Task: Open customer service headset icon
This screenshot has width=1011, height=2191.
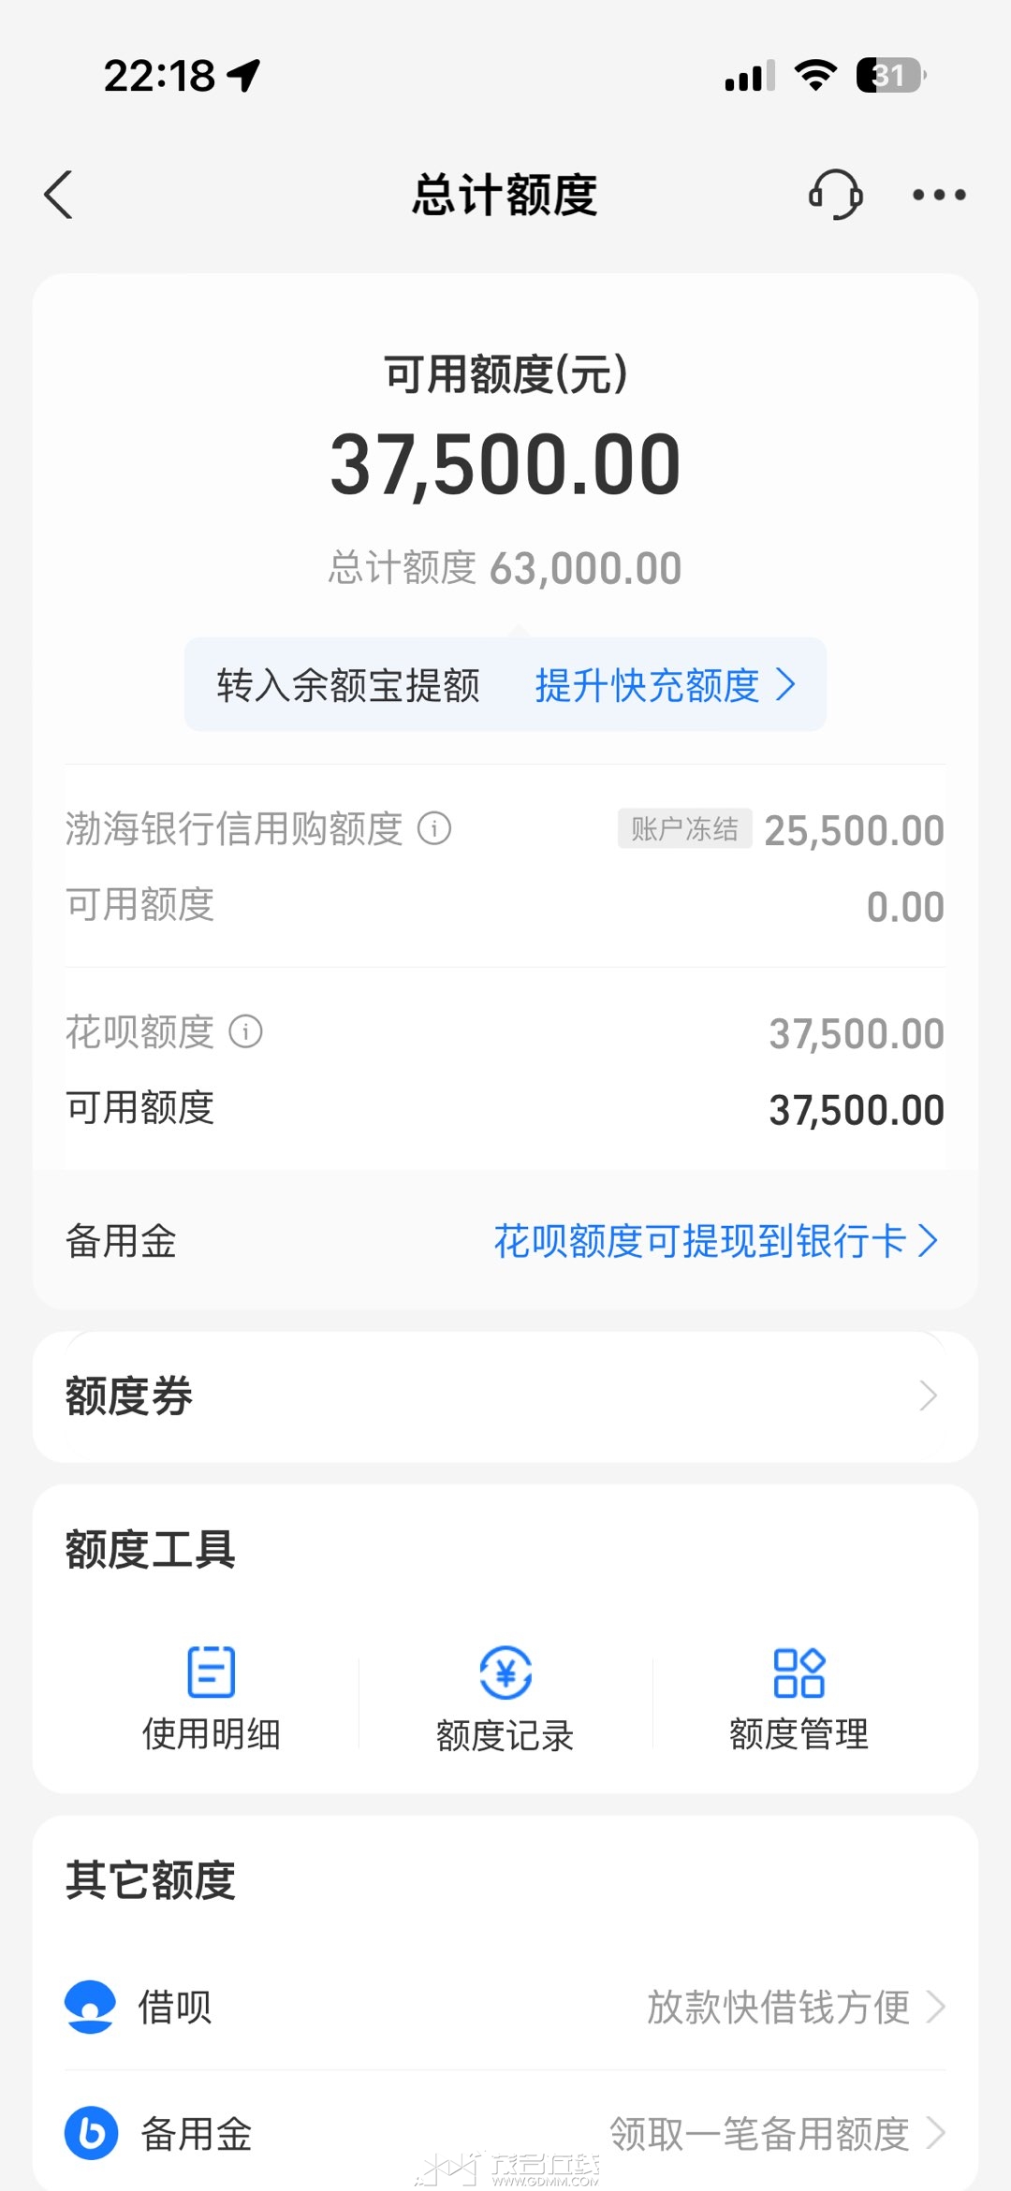Action: pyautogui.click(x=835, y=195)
